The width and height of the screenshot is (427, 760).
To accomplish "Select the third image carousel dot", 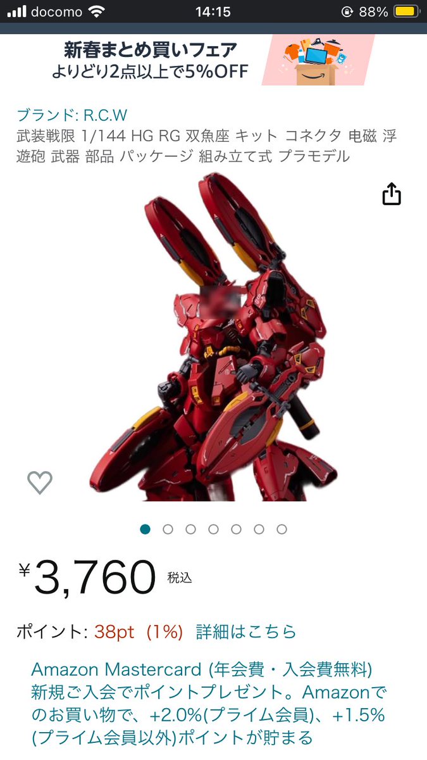I will 190,529.
